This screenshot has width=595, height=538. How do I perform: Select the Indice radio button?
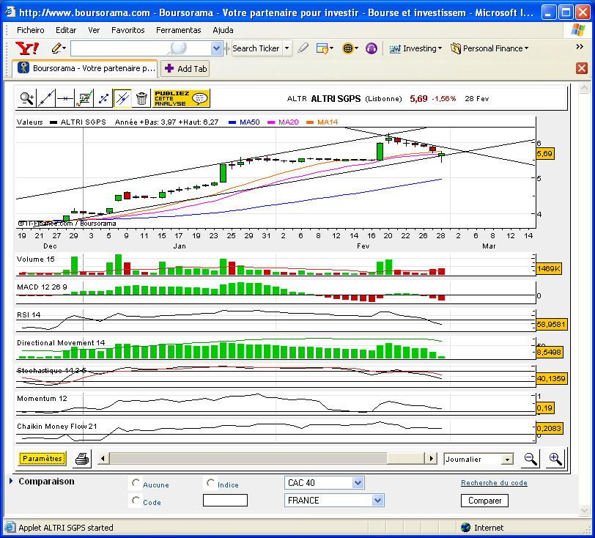click(x=210, y=483)
